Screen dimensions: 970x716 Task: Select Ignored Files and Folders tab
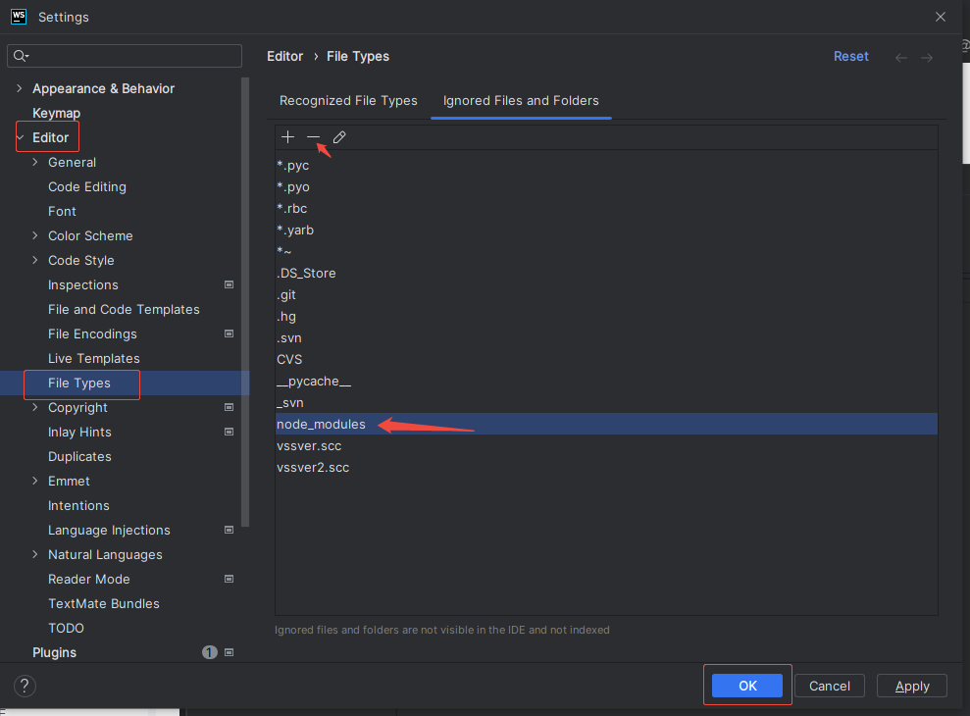click(521, 101)
